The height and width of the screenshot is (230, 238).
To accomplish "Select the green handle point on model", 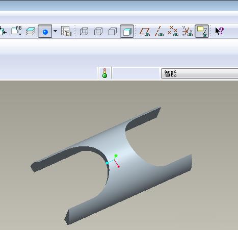I will click(x=116, y=156).
